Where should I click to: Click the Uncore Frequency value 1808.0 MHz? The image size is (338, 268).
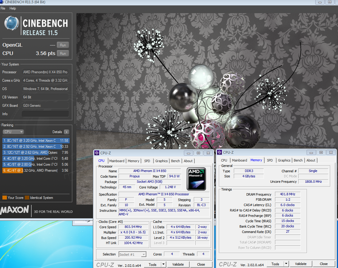pyautogui.click(x=314, y=182)
